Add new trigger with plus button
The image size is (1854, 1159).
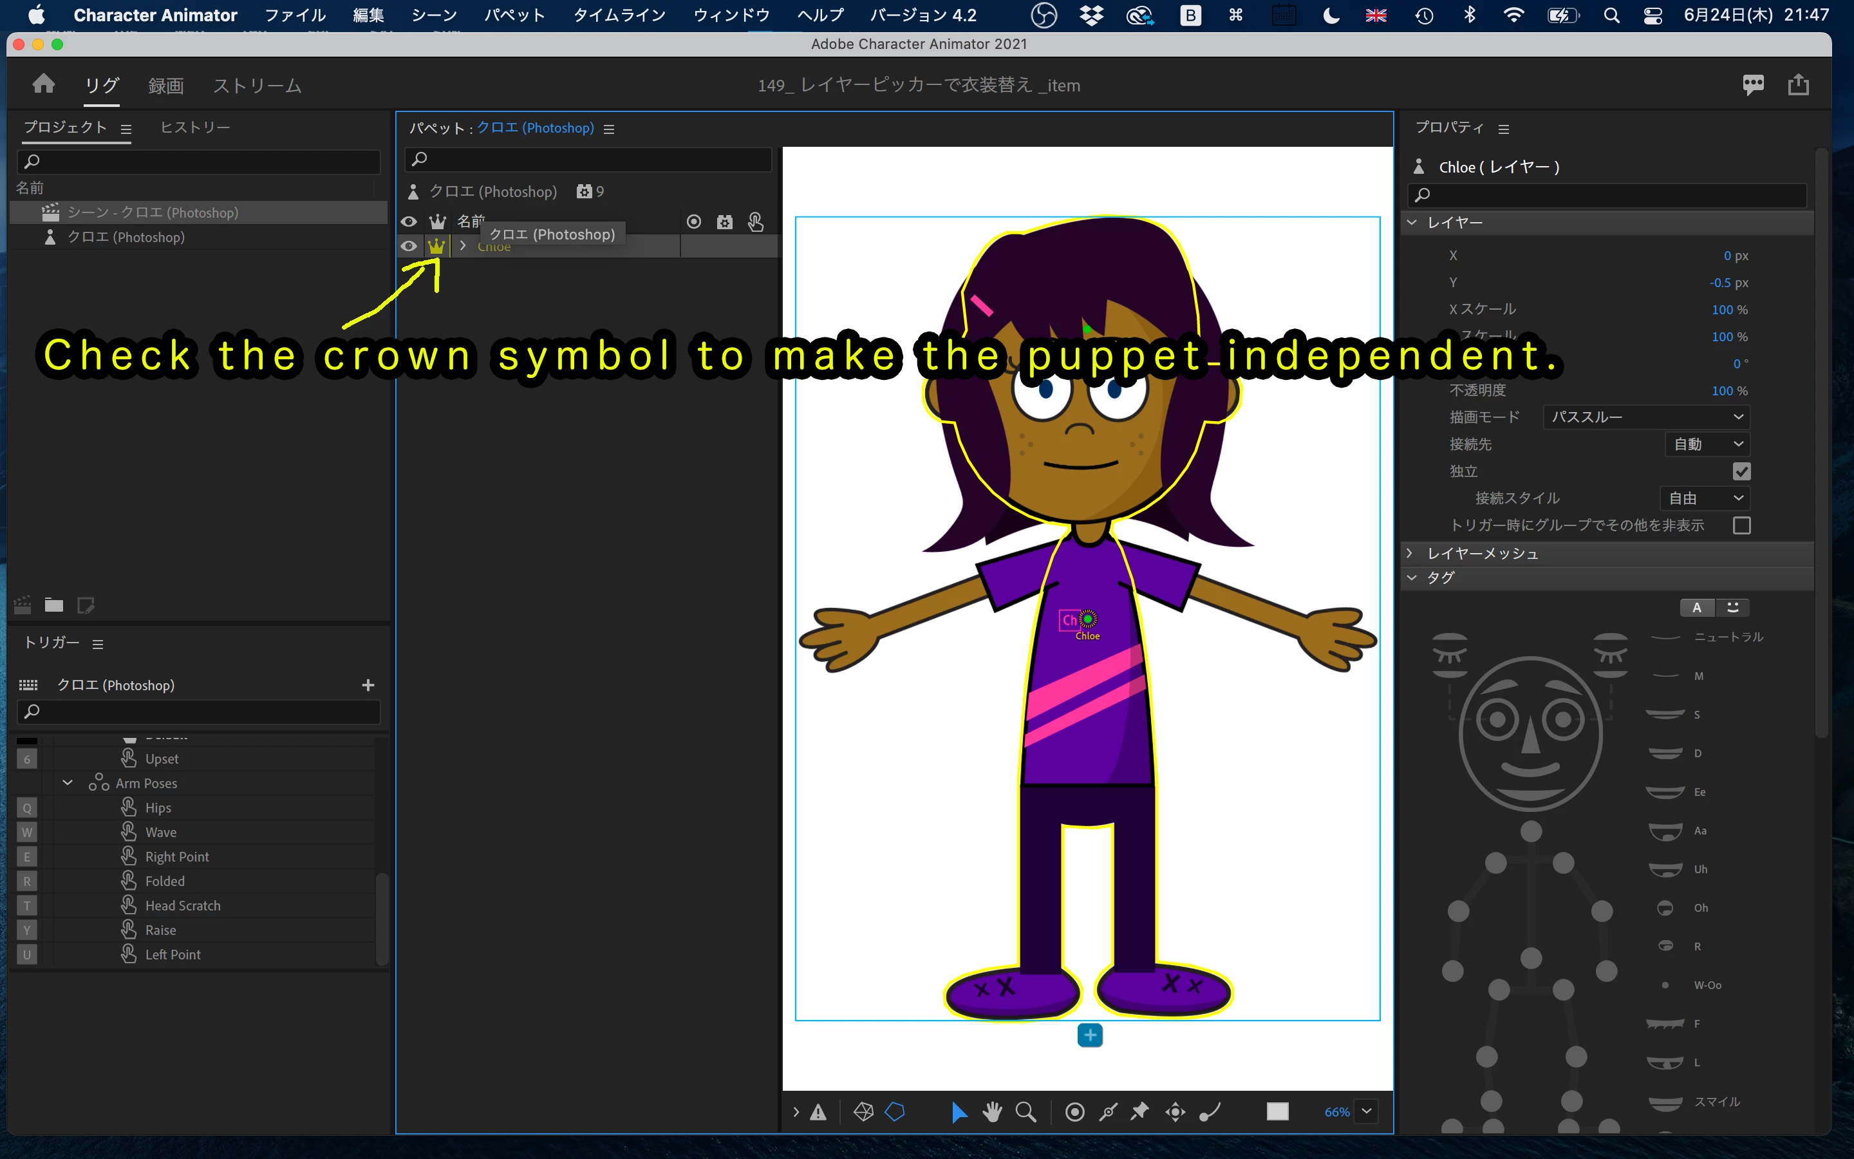(x=368, y=684)
